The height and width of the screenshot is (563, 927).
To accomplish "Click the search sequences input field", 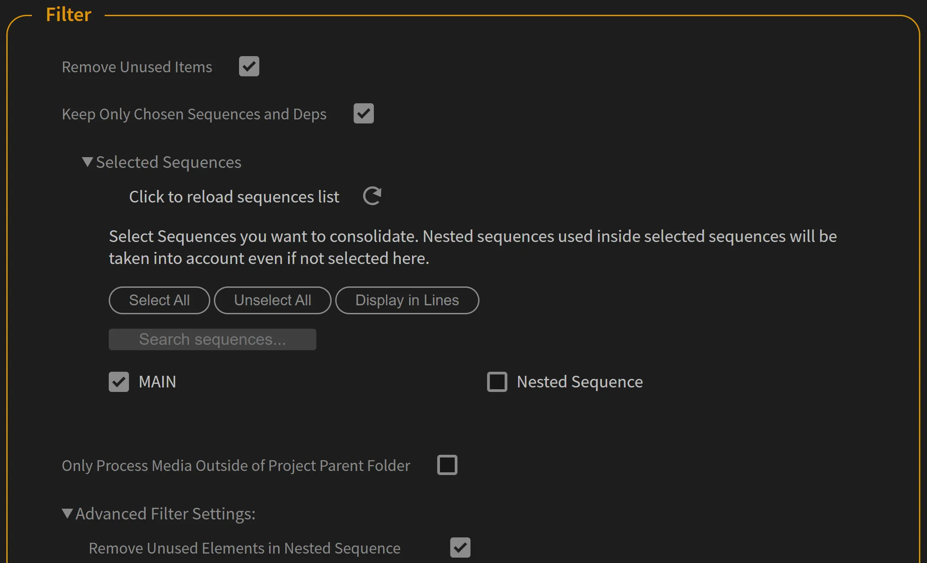I will tap(212, 339).
